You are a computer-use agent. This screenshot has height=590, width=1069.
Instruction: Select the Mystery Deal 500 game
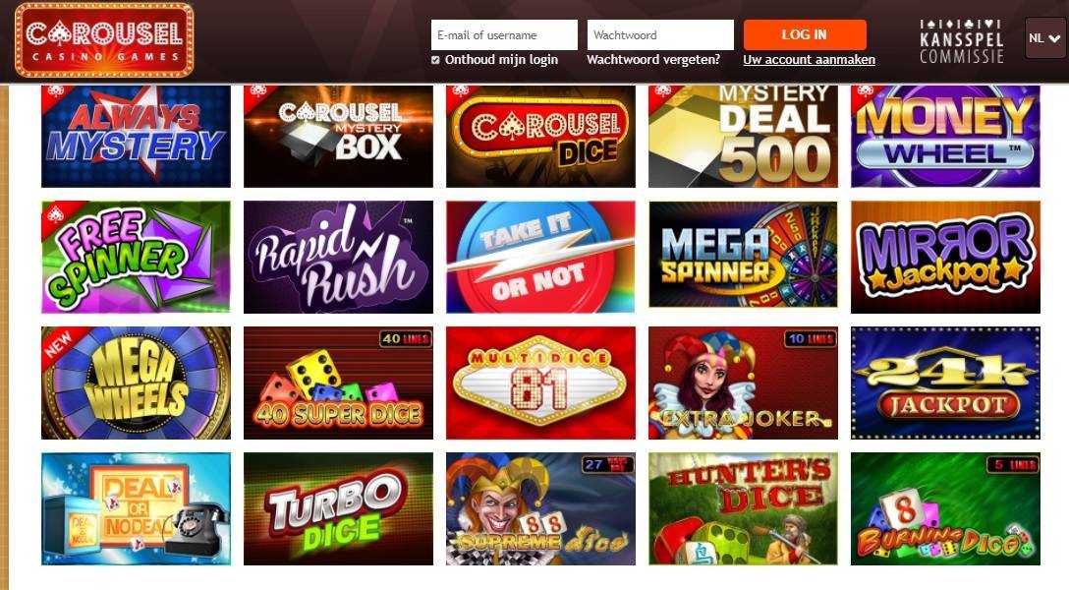tap(743, 136)
